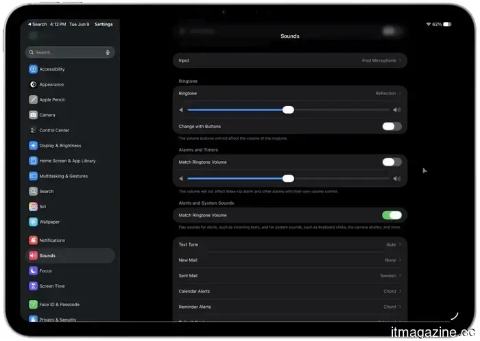Tap the low volume icon on Ringtone slider
Viewport: 480px width, 341px height.
pyautogui.click(x=181, y=110)
